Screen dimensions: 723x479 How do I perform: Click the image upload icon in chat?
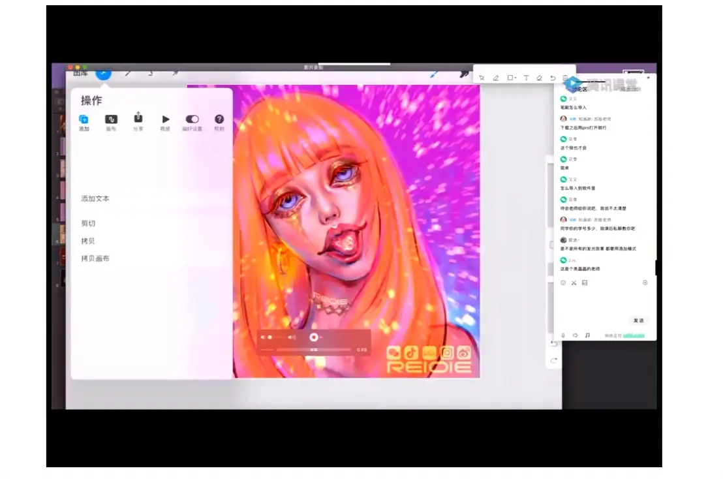click(x=585, y=283)
